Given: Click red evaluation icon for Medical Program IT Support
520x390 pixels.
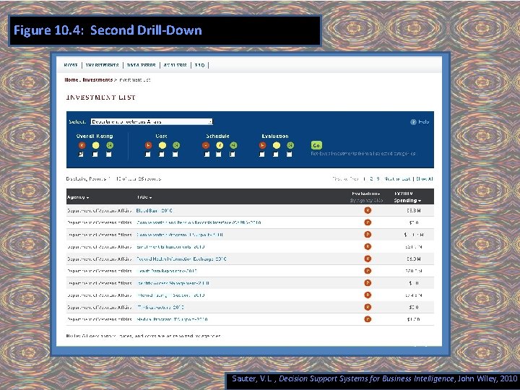Looking at the screenshot, I should coord(368,319).
